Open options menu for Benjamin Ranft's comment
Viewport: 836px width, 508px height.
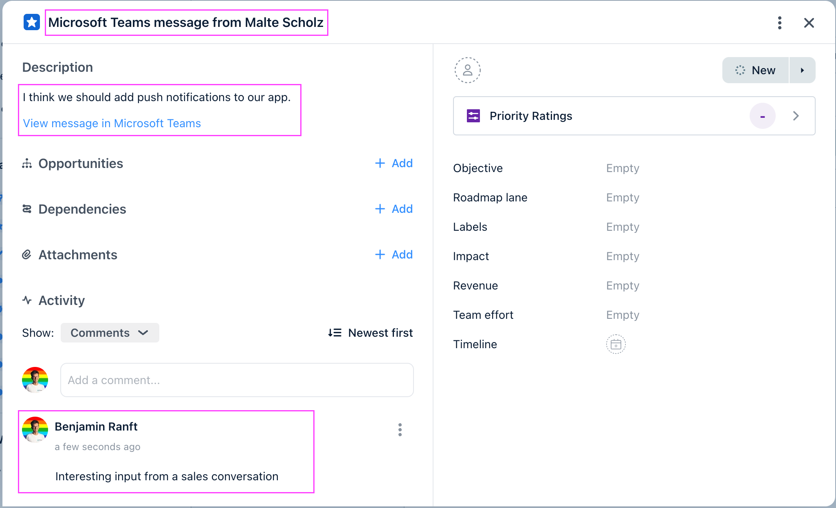(x=400, y=430)
